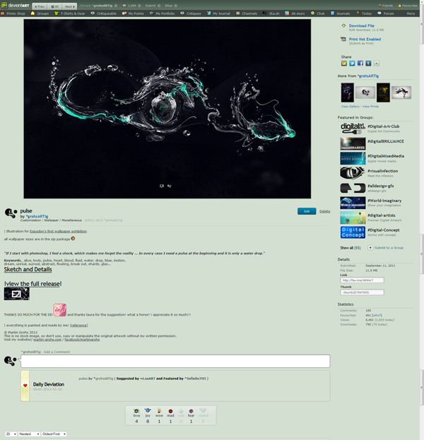The height and width of the screenshot is (440, 424).
Task: Click the who? favourites link
Action: [377, 316]
